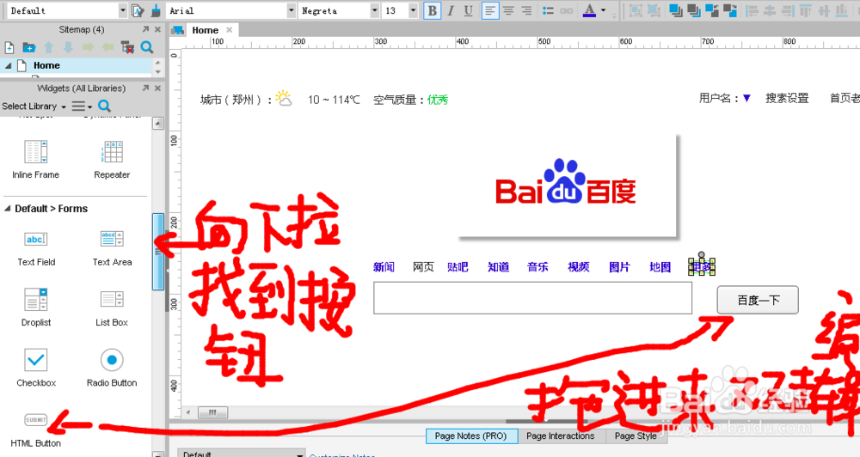Outdent the Sitemap page
Viewport: 860px width, 457px height.
(x=107, y=47)
